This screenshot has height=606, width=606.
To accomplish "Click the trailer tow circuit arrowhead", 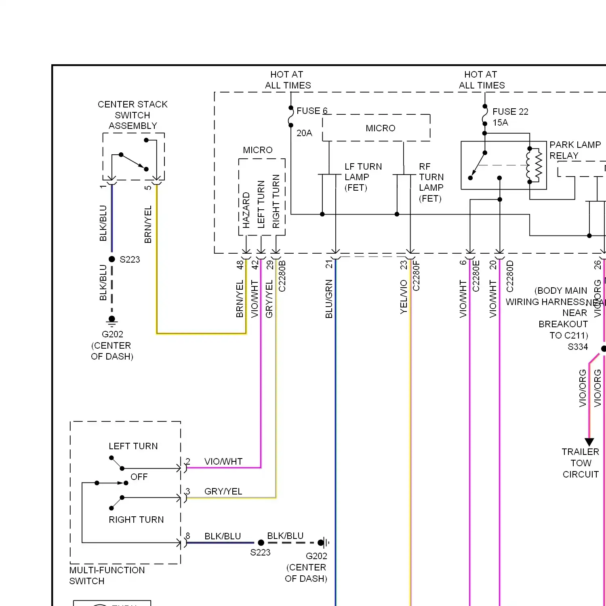I will pos(589,442).
